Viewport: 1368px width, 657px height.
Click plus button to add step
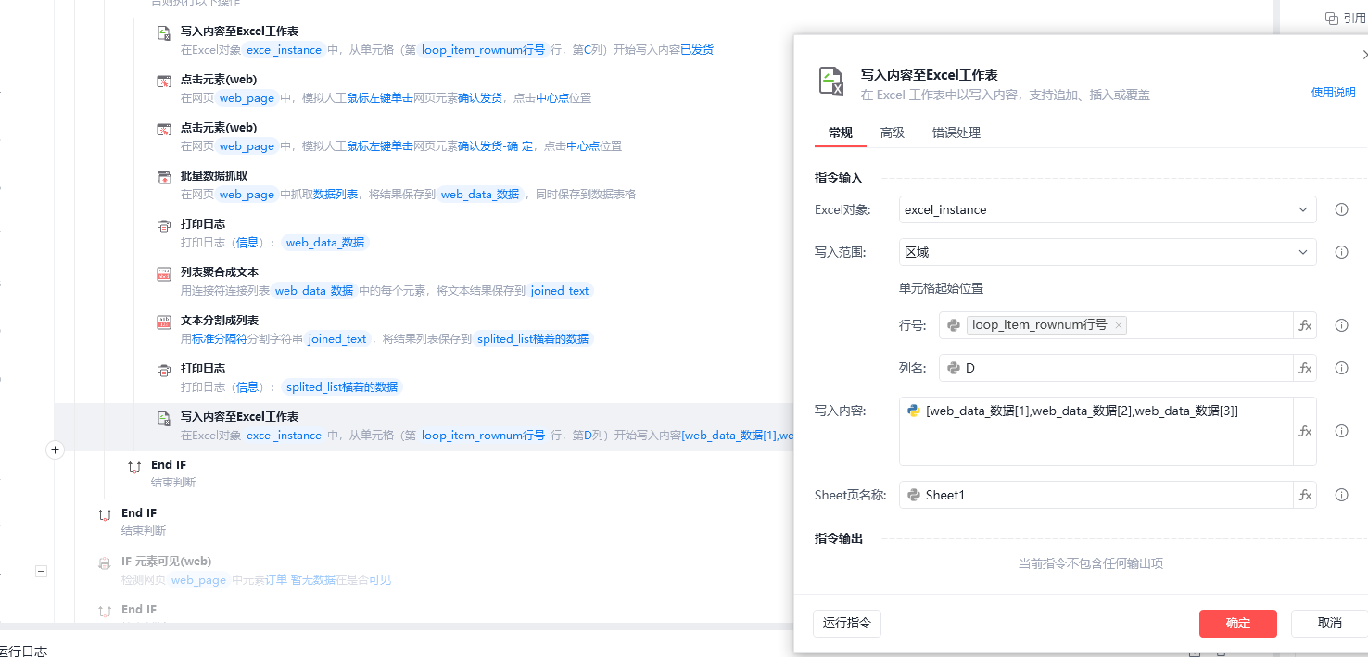pos(55,450)
